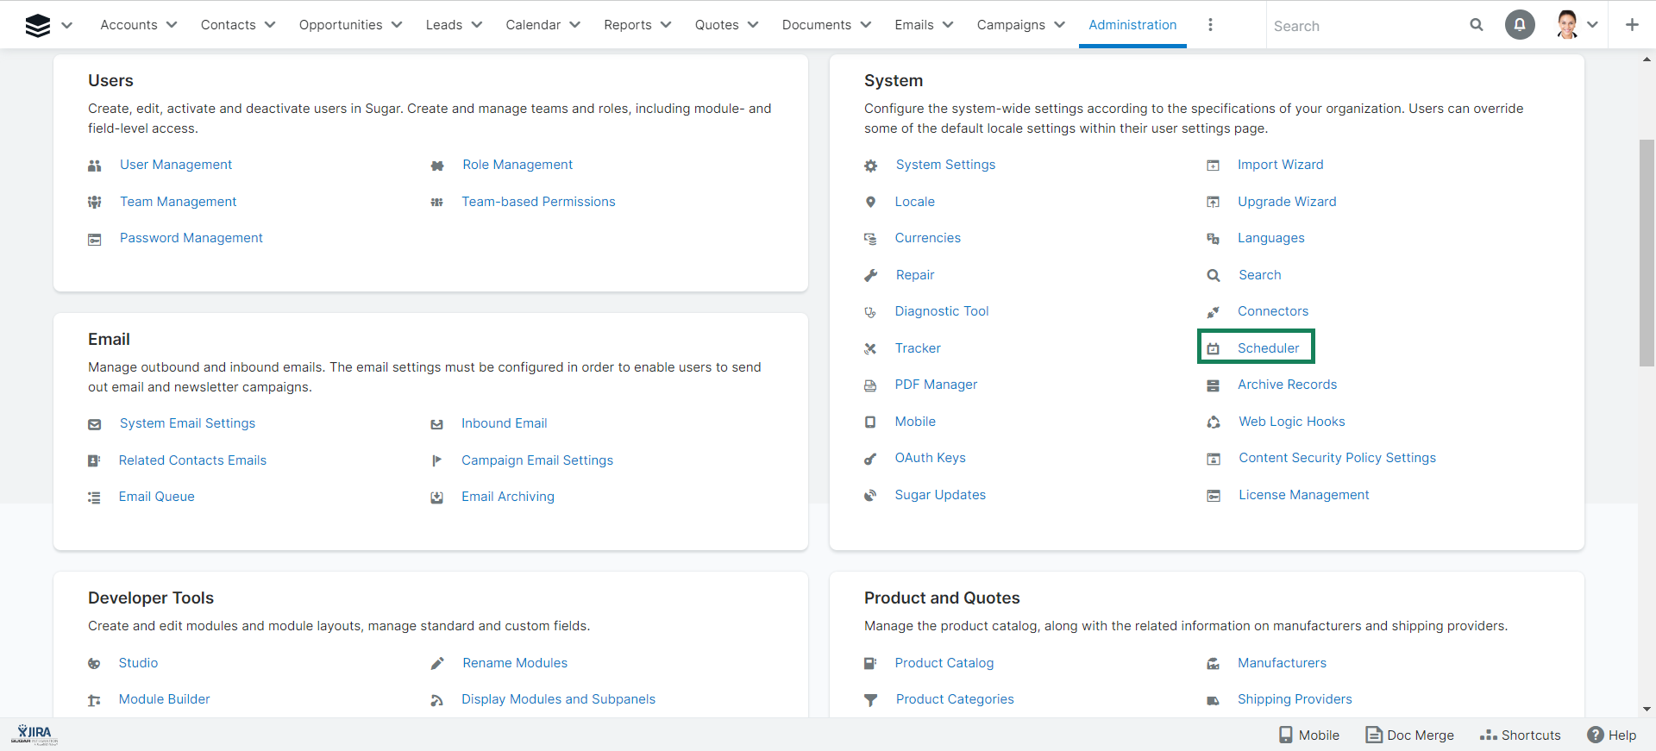Click the SugarCRM cube logo icon

[38, 25]
